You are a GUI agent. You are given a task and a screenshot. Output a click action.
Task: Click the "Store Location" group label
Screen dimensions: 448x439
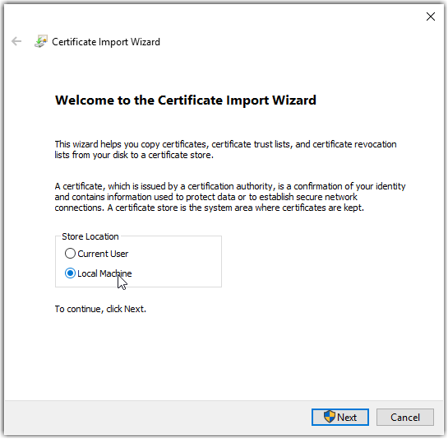90,237
